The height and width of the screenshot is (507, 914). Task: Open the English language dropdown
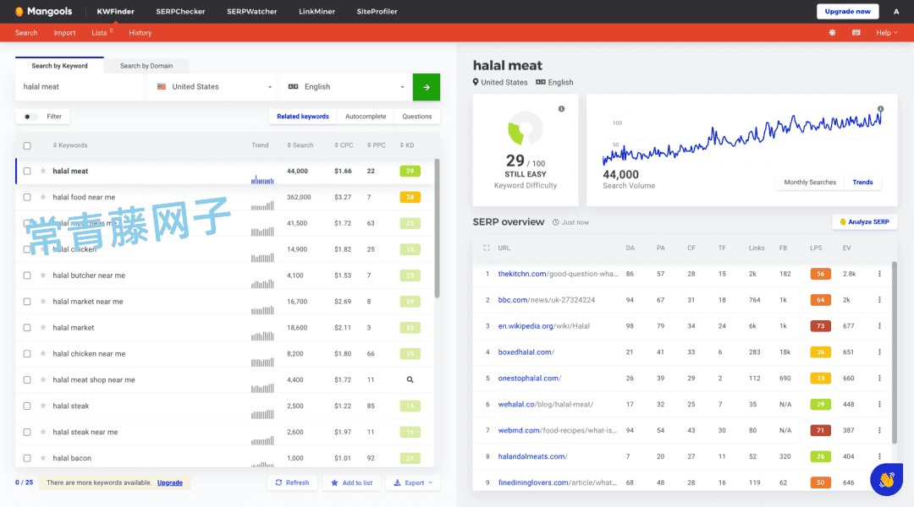coord(346,87)
